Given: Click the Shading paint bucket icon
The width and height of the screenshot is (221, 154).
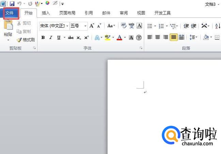Looking at the screenshot, I should click(x=206, y=37).
